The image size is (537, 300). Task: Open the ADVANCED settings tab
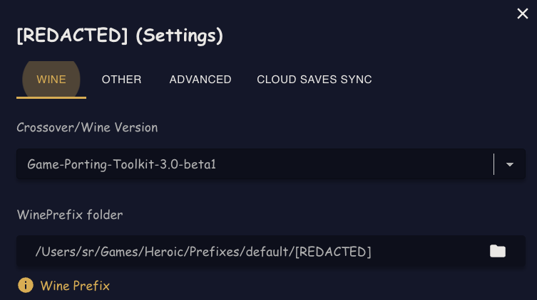200,80
